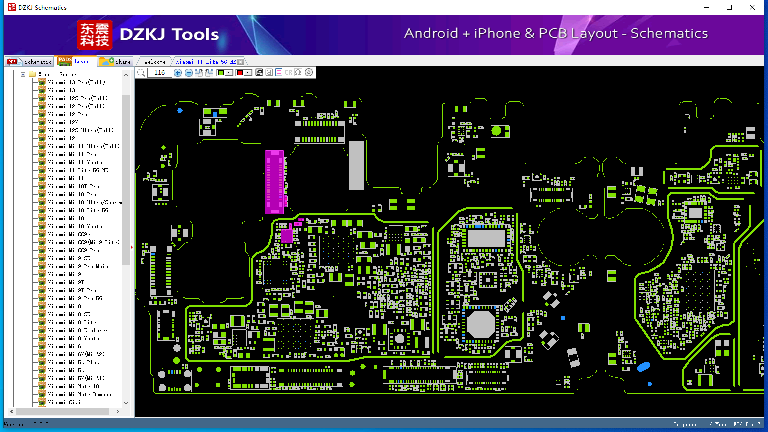Click the tree panel's vertical scrollbar
The width and height of the screenshot is (768, 432).
(126, 180)
